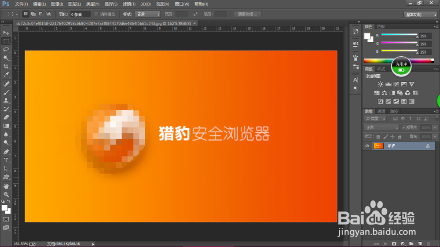Select the Dodge tool
Image resolution: width=440 pixels, height=247 pixels.
coord(6,143)
